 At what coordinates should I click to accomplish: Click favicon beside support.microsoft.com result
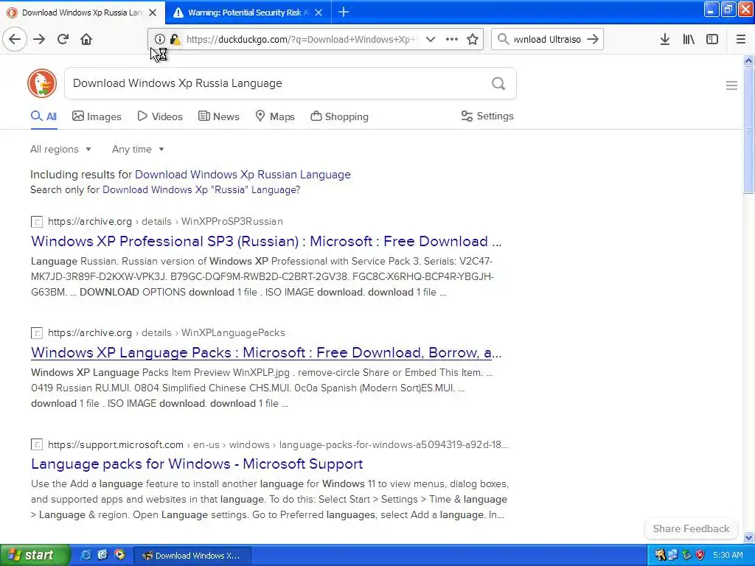(37, 444)
